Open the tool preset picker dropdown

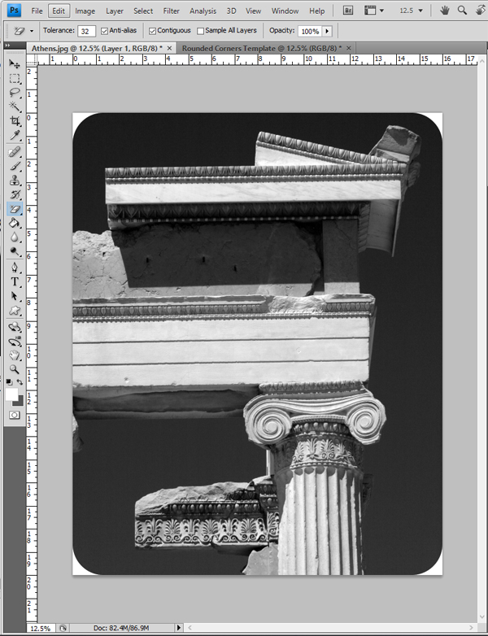pos(32,31)
